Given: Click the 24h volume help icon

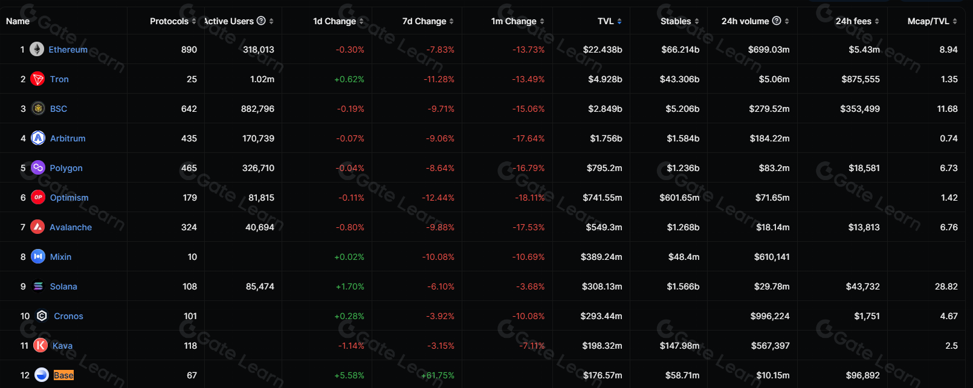Looking at the screenshot, I should (x=777, y=21).
